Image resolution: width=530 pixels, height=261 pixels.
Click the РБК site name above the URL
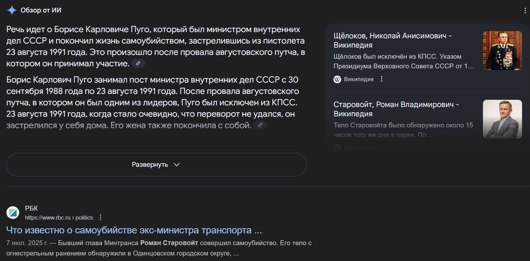click(x=31, y=209)
